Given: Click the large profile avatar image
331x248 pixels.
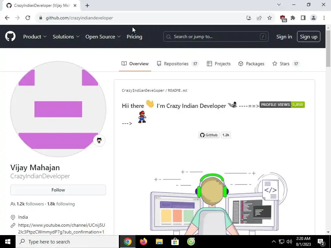Looking at the screenshot, I should [x=58, y=109].
